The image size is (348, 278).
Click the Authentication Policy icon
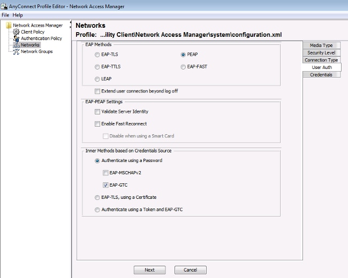(x=16, y=38)
